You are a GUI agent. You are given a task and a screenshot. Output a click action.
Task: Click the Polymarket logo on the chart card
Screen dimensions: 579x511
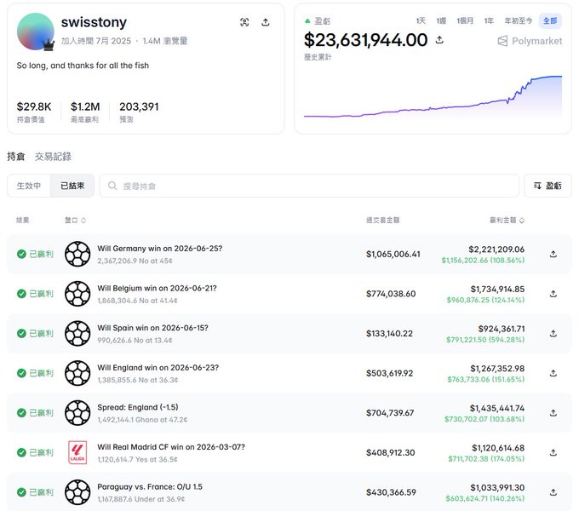pos(530,41)
